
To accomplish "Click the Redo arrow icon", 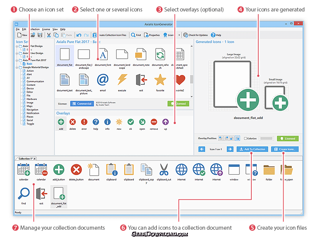I will (86, 35).
